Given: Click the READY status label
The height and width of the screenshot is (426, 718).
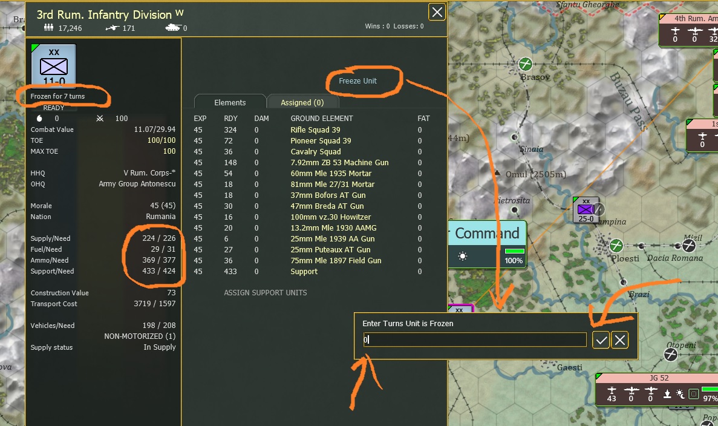Looking at the screenshot, I should point(54,108).
